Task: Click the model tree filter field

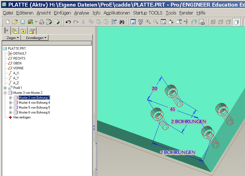Action: [47, 43]
